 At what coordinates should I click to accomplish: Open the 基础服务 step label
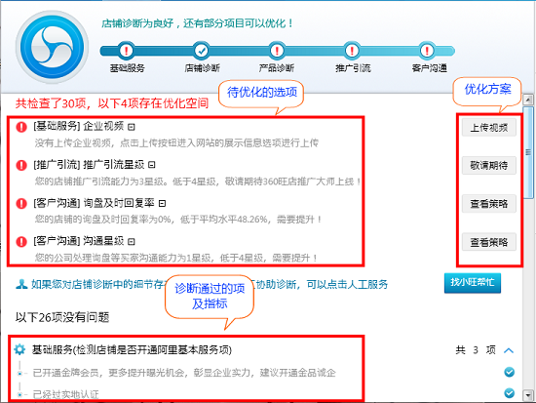(x=127, y=68)
